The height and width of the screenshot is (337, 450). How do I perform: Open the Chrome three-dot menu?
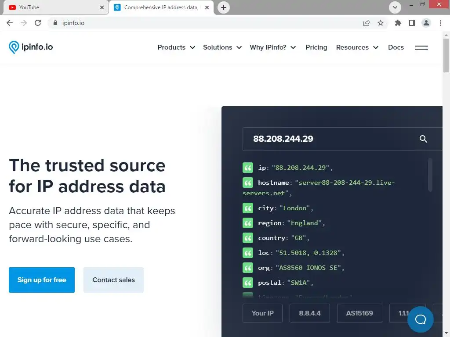tap(440, 23)
